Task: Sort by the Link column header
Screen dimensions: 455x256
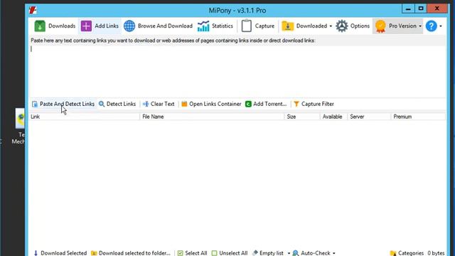Action: (x=84, y=117)
